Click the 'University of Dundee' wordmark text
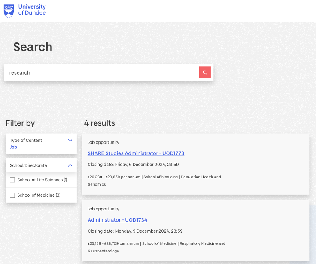Viewport: 316px width, 264px height. (32, 10)
